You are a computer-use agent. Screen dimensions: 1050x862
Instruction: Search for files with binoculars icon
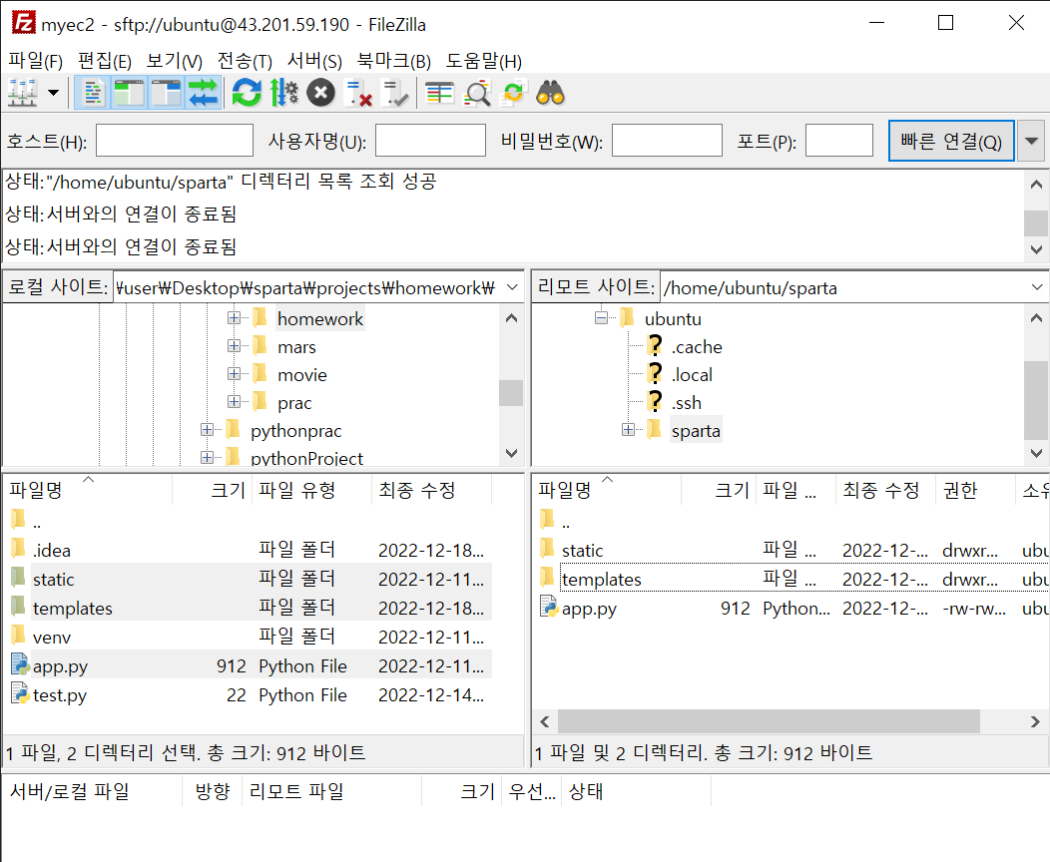click(550, 93)
